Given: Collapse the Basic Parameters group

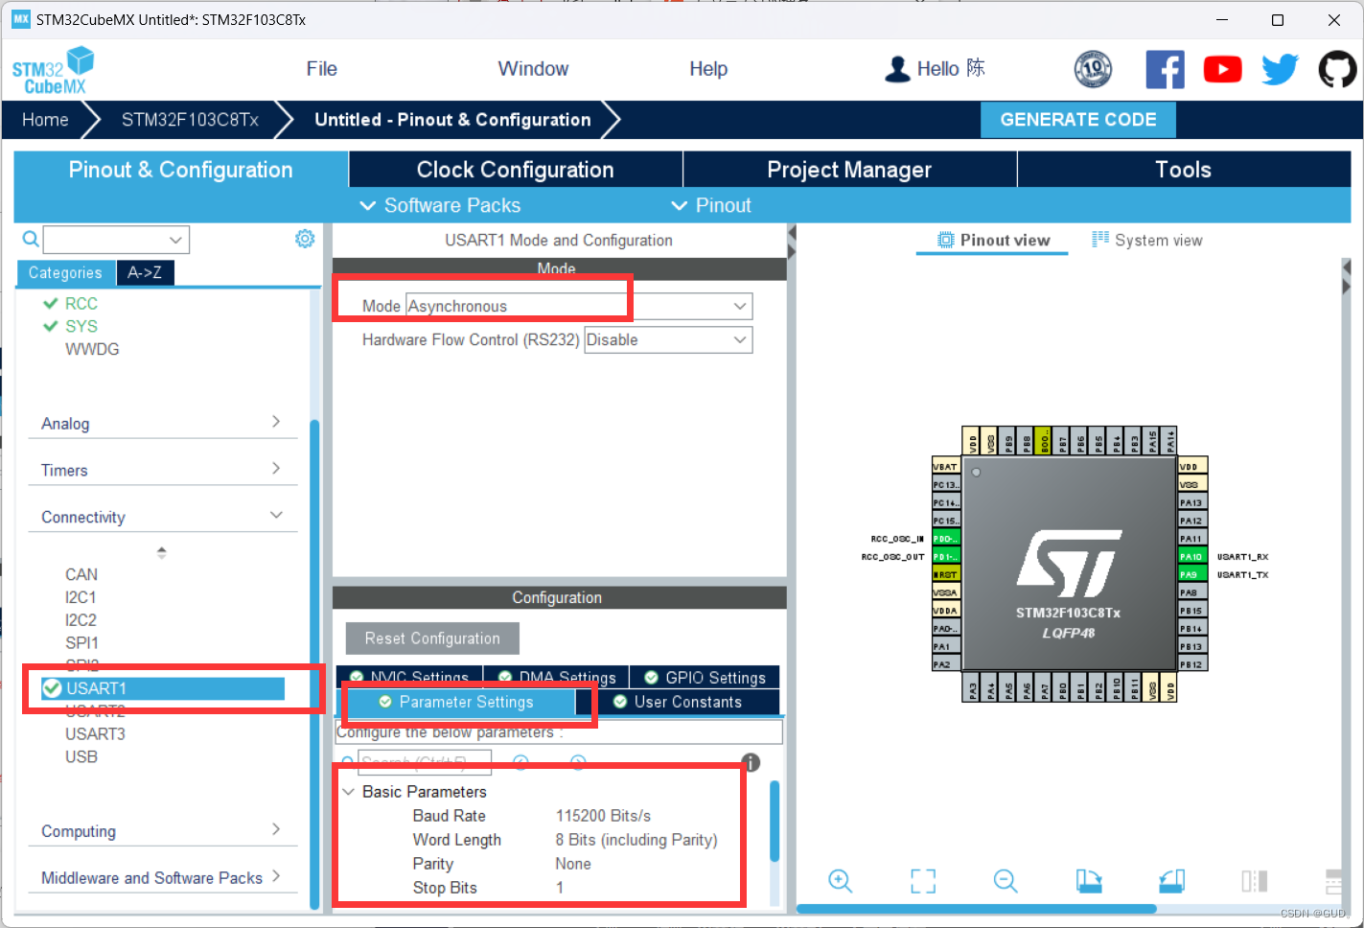Looking at the screenshot, I should tap(348, 792).
